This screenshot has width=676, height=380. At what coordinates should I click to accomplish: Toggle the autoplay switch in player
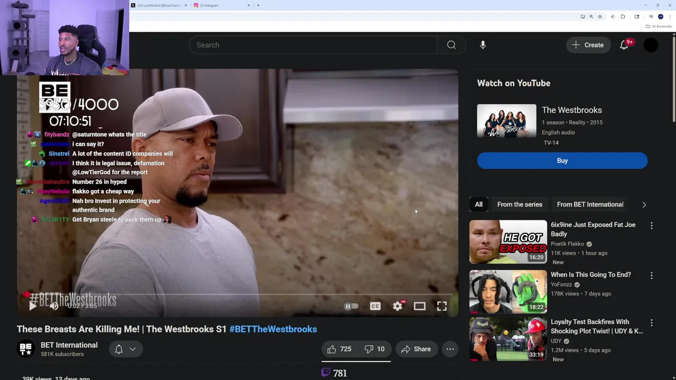(x=351, y=306)
